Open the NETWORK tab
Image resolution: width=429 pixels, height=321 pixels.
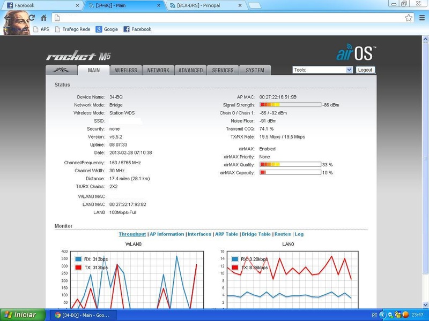pyautogui.click(x=158, y=70)
